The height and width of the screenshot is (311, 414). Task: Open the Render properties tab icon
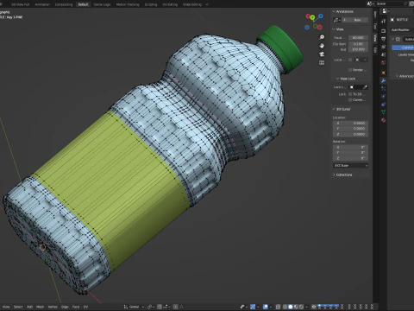point(383,31)
